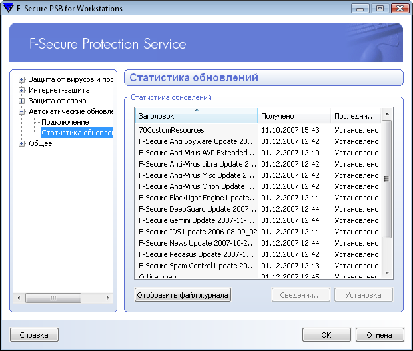Click the Сведения... button

coord(301,295)
